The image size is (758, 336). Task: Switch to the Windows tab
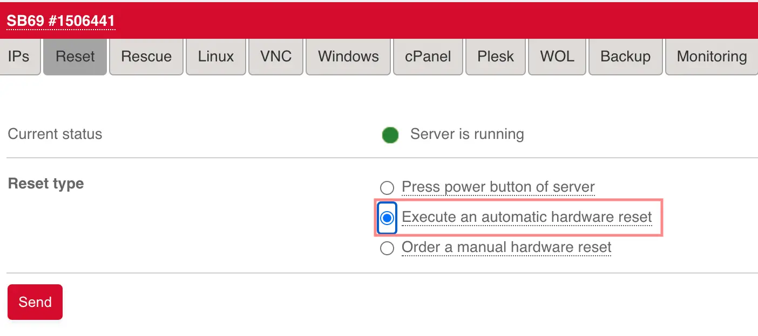pos(348,56)
